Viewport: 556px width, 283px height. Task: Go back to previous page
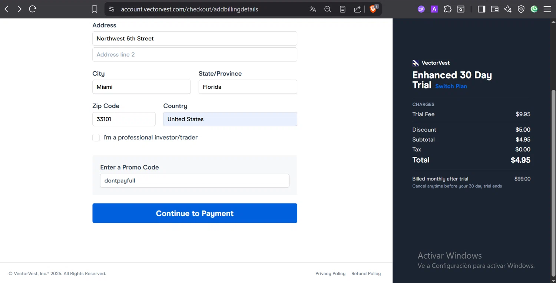pyautogui.click(x=7, y=9)
